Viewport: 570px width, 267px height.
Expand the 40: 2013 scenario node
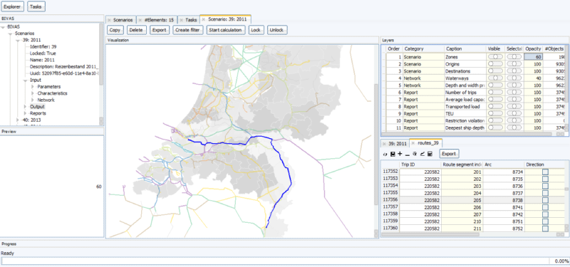[19, 120]
